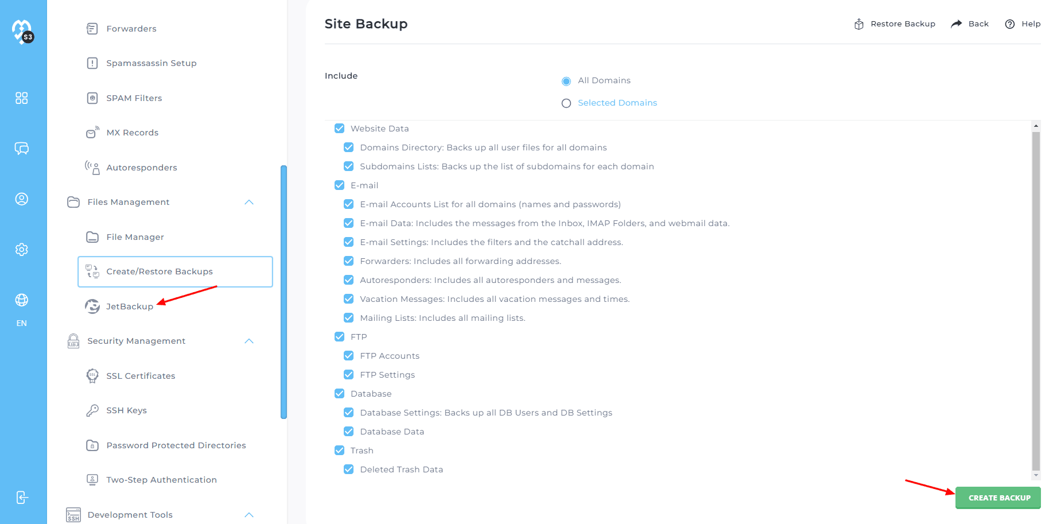
Task: Collapse the Security Management section chevron
Action: coord(249,341)
